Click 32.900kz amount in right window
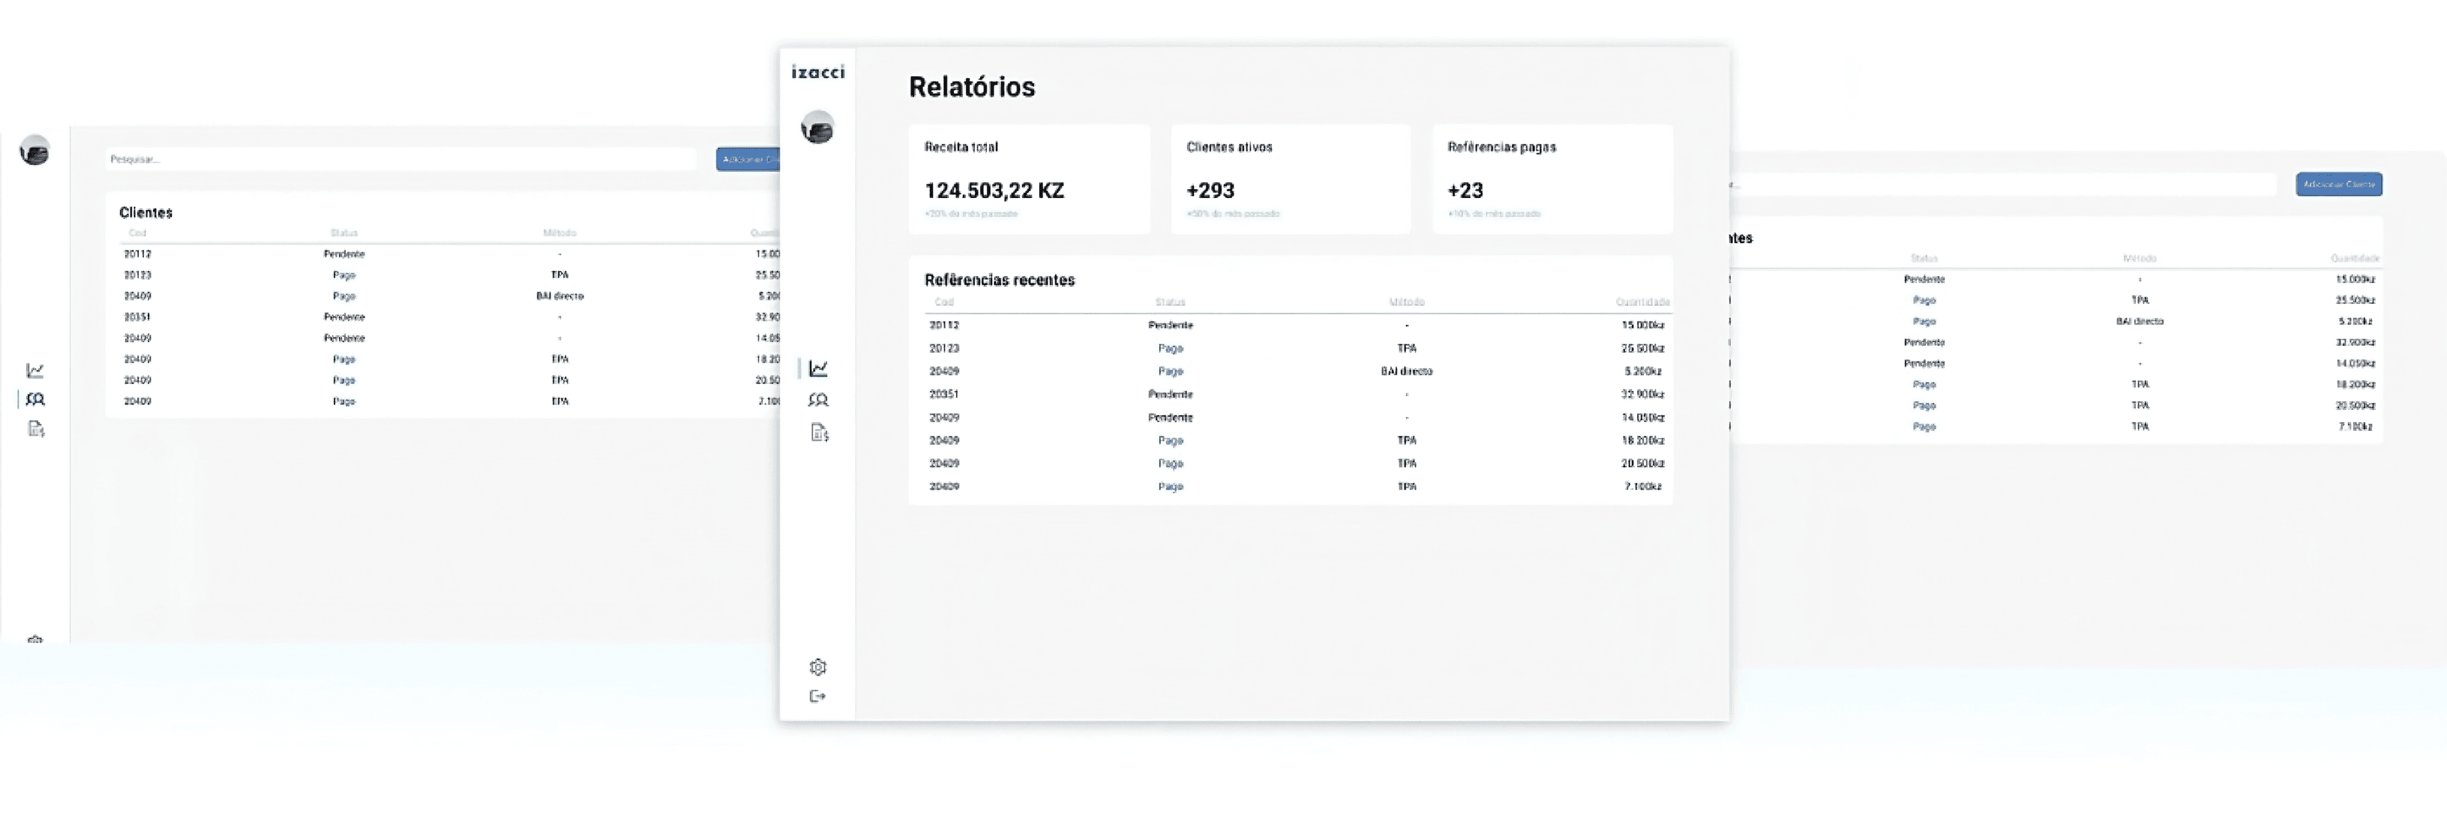2447x820 pixels. click(2355, 343)
